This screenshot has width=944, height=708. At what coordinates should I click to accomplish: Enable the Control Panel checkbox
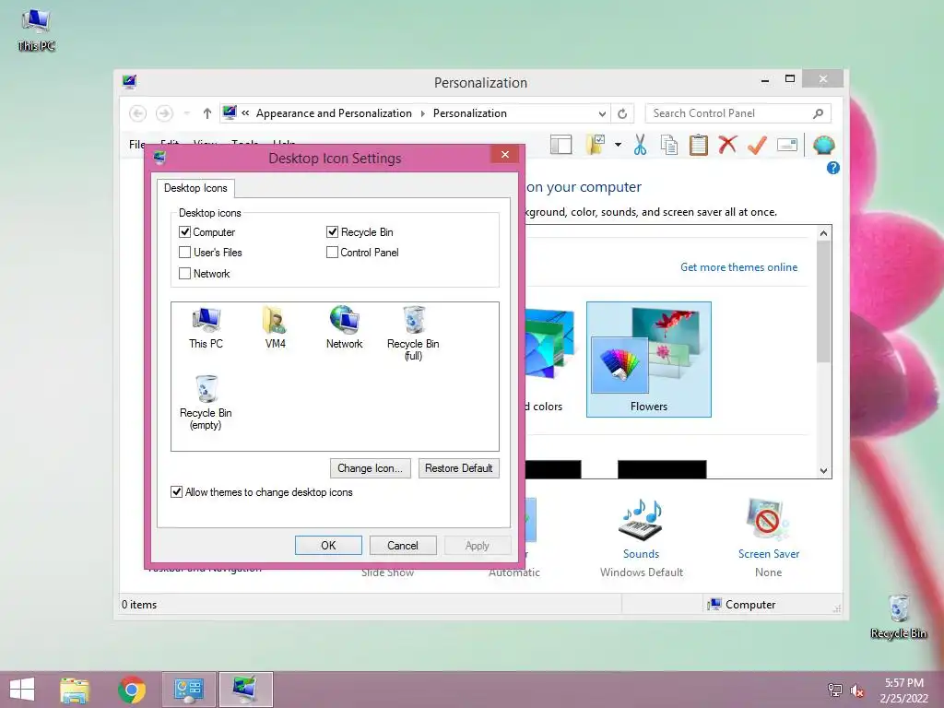point(332,253)
